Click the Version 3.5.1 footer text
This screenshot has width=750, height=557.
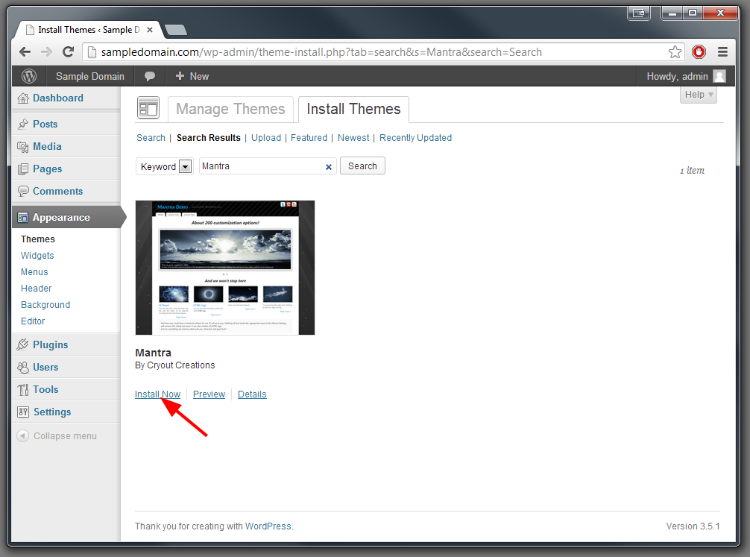point(693,526)
